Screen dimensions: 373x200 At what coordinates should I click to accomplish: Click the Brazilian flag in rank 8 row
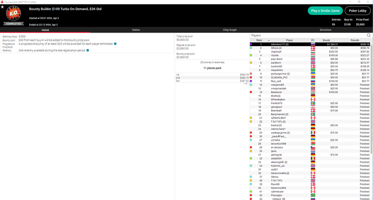tap(313, 70)
